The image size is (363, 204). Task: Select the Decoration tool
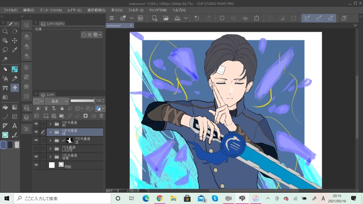tap(5, 87)
